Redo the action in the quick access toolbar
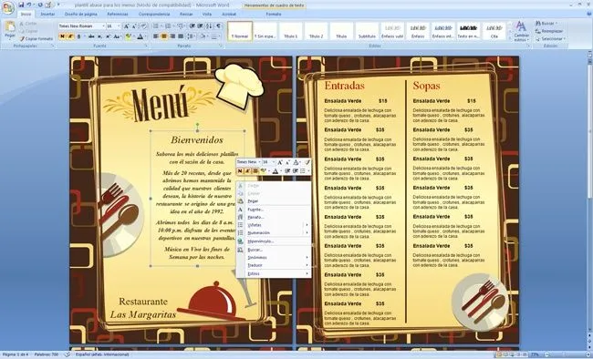This screenshot has width=593, height=359. (40, 5)
